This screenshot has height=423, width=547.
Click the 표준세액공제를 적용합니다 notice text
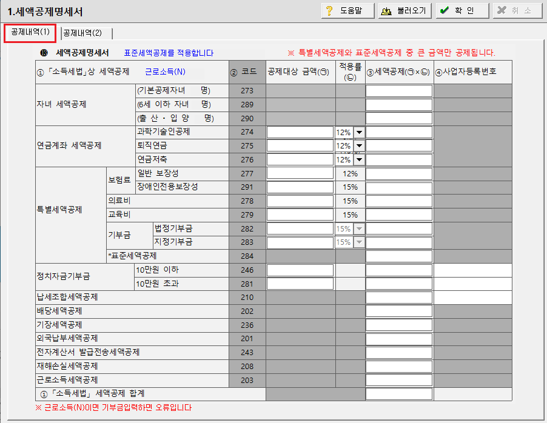[169, 53]
